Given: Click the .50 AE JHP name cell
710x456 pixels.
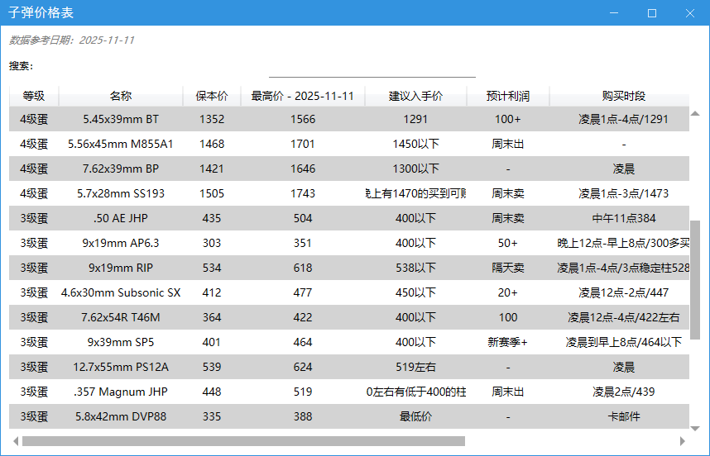Looking at the screenshot, I should [121, 218].
